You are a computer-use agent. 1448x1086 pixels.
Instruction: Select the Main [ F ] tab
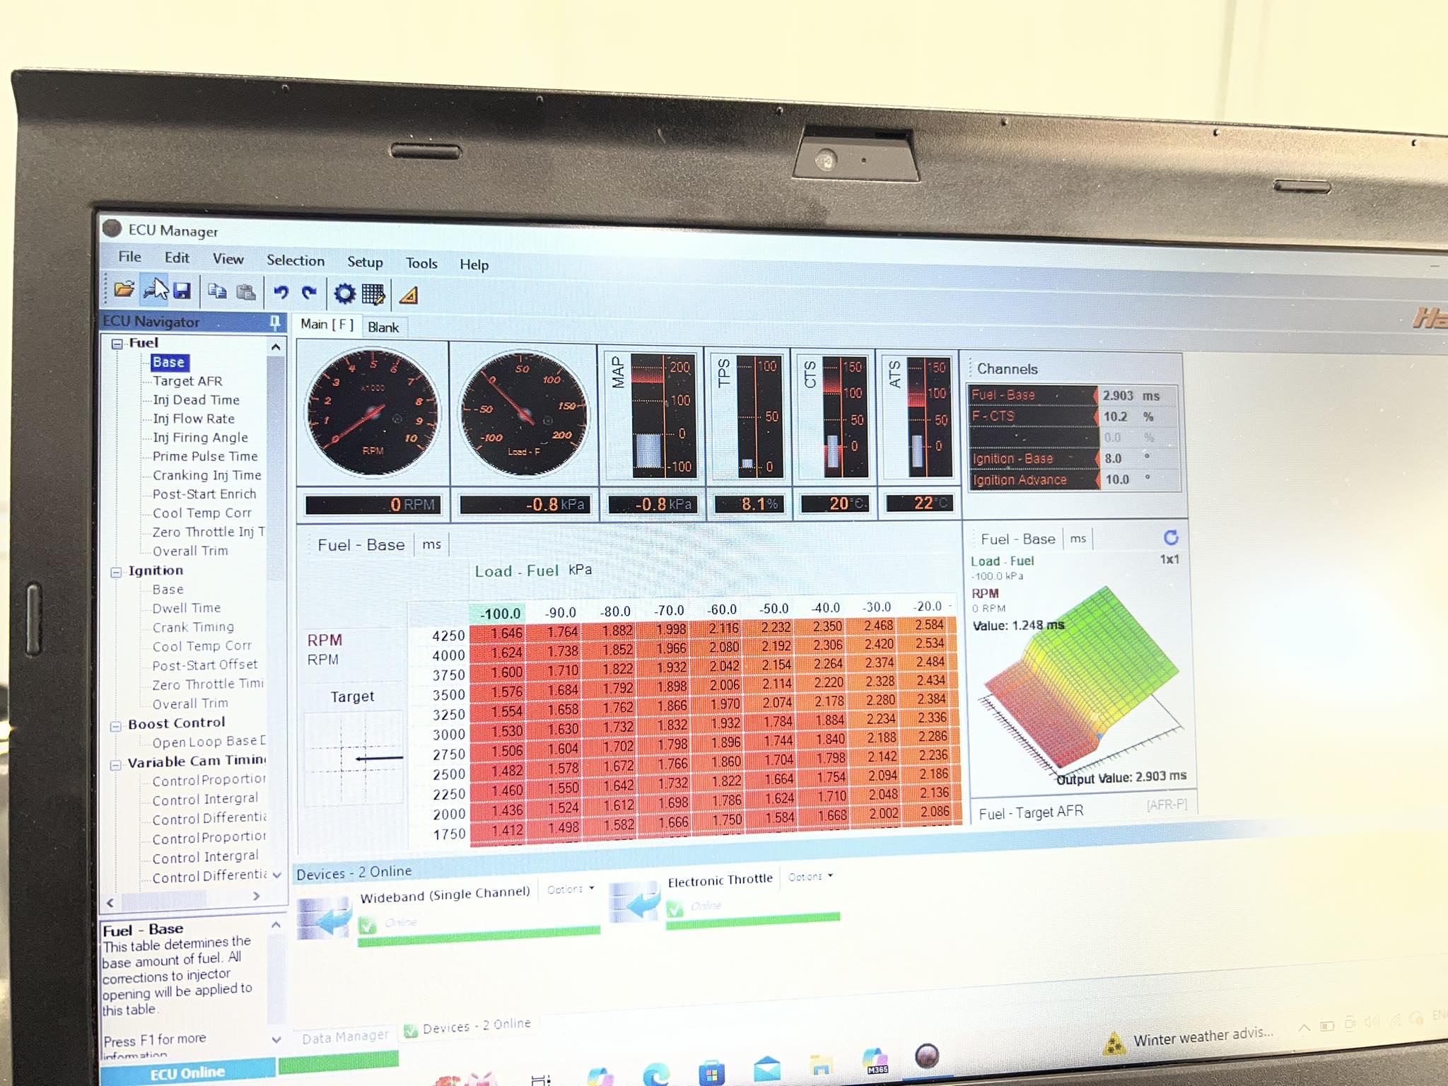tap(327, 325)
